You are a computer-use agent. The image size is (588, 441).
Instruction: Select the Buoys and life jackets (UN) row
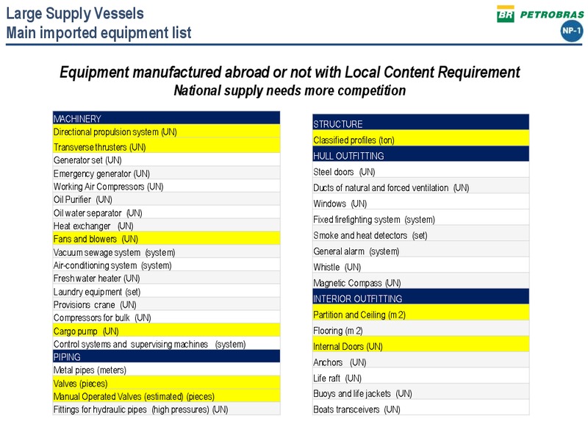420,392
